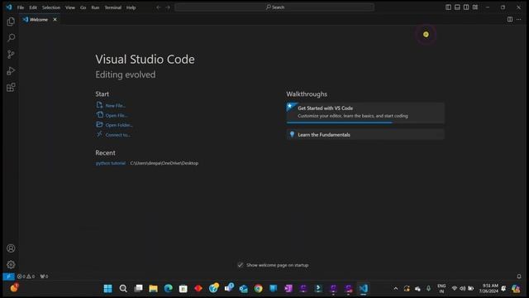Close the Welcome tab
This screenshot has height=298, width=529.
[x=55, y=20]
